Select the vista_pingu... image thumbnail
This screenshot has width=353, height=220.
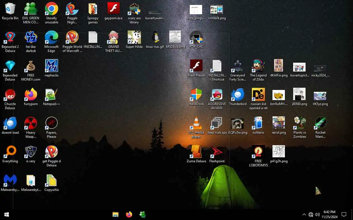tap(196, 10)
